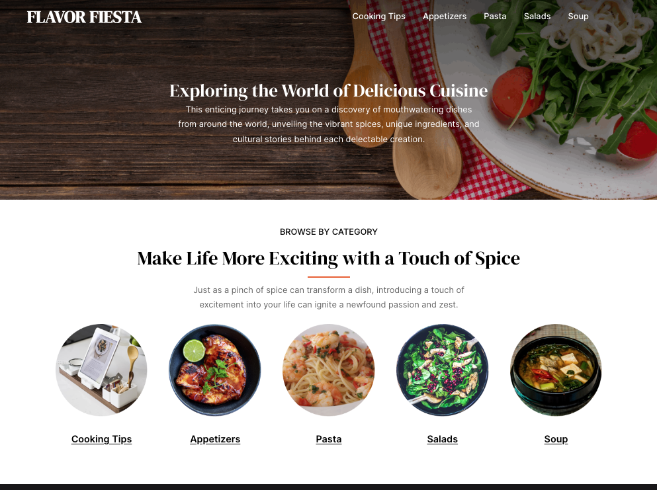Click the hero heading Exploring the World of Delicious Cuisine
The height and width of the screenshot is (490, 657).
click(x=328, y=91)
